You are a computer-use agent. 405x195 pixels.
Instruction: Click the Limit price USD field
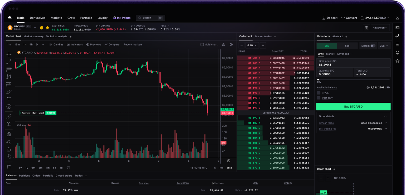[x=353, y=63]
